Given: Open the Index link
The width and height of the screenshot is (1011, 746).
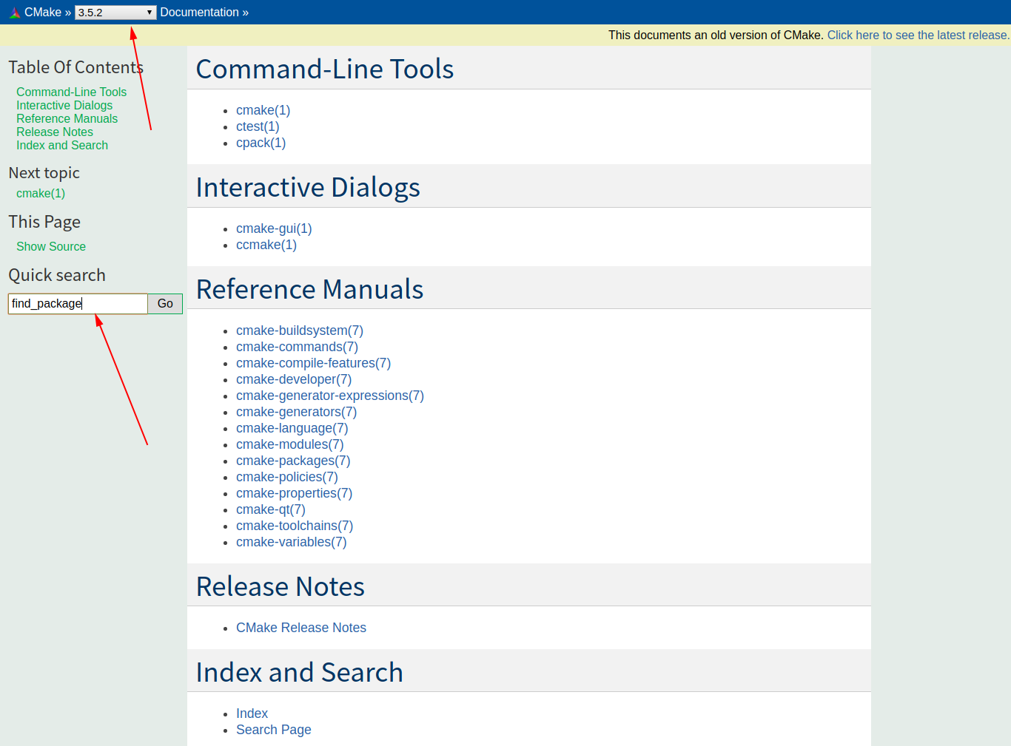Looking at the screenshot, I should coord(252,713).
